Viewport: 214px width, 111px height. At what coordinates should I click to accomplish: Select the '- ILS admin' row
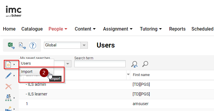click(x=116, y=85)
